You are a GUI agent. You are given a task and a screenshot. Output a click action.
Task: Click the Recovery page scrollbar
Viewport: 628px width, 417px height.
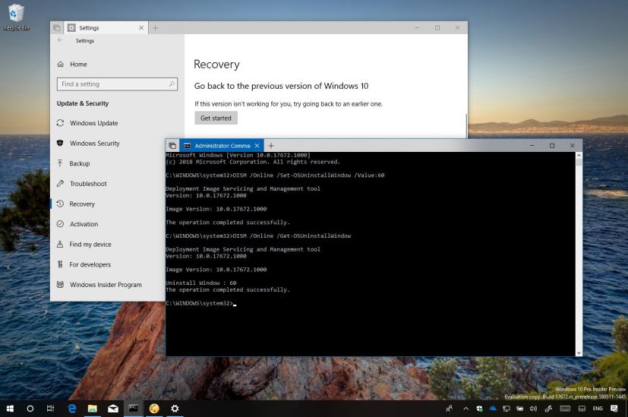click(466, 125)
